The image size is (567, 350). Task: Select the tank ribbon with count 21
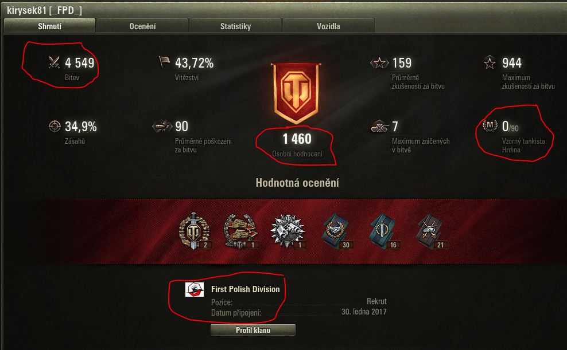pyautogui.click(x=430, y=231)
